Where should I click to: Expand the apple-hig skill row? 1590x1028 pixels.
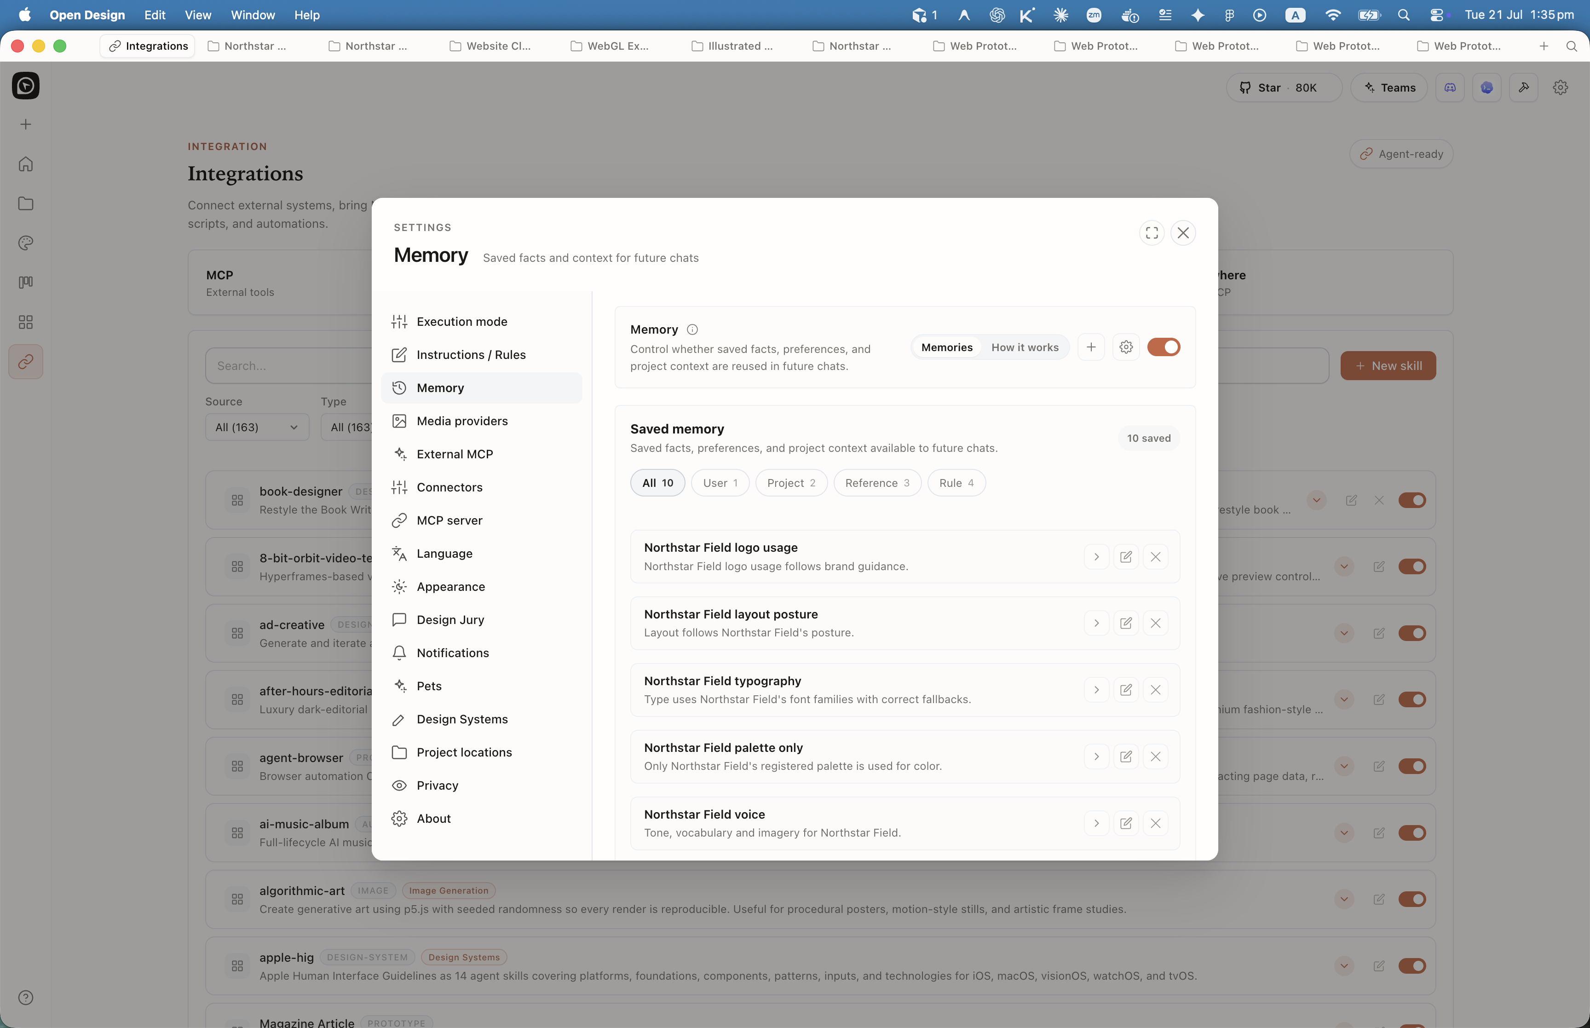(1344, 966)
